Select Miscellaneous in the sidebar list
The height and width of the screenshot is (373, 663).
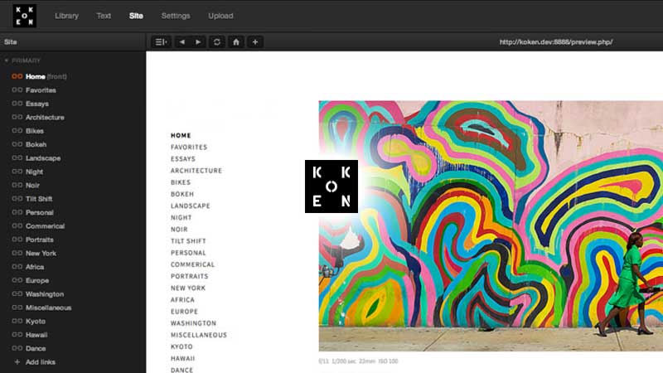coord(48,308)
